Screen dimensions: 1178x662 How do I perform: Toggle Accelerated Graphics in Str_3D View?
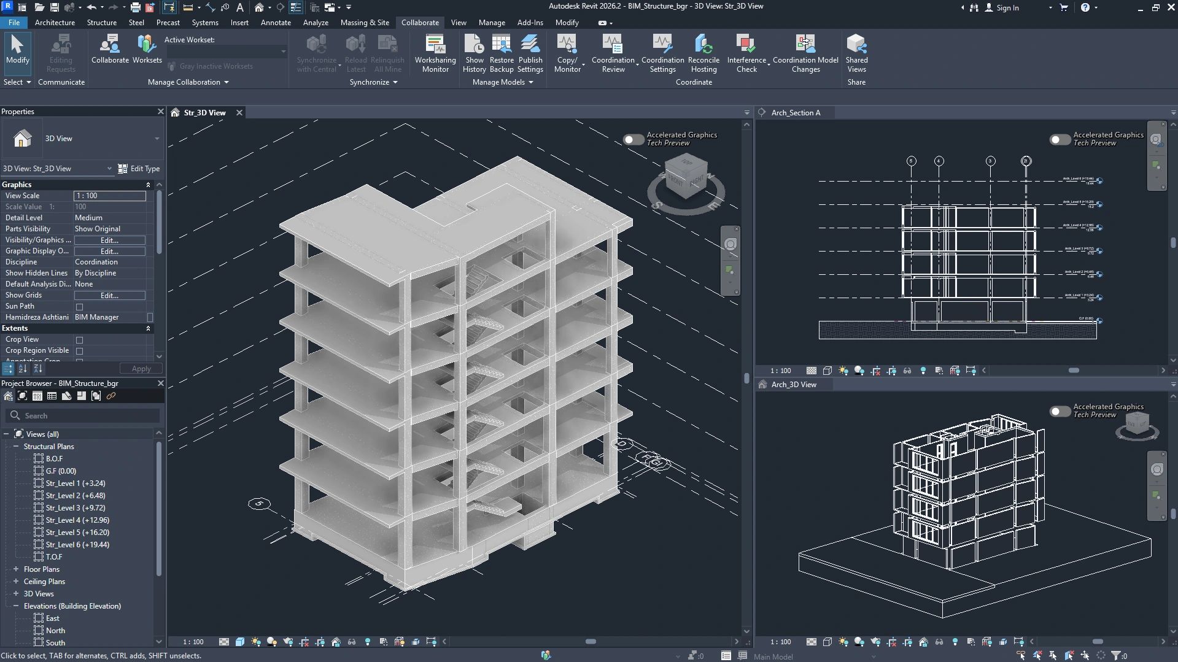pyautogui.click(x=633, y=139)
